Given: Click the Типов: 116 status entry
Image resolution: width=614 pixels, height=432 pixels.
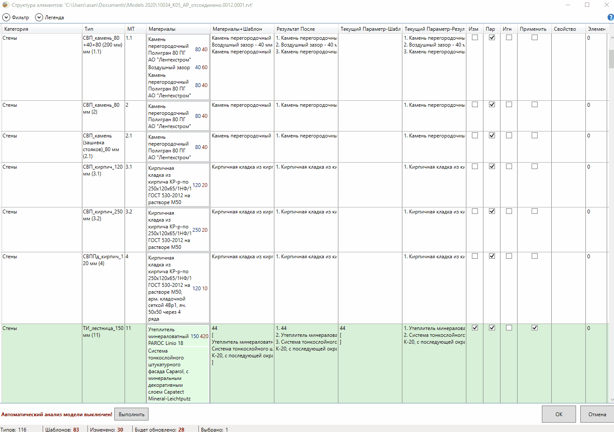Looking at the screenshot, I should click(14, 429).
